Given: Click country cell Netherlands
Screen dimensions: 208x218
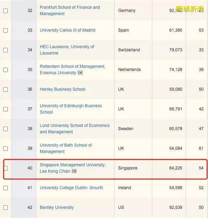Looking at the screenshot, I should pyautogui.click(x=129, y=70).
